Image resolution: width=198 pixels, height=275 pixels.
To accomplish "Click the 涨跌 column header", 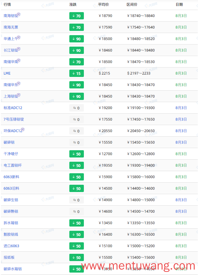I will tap(73, 4).
